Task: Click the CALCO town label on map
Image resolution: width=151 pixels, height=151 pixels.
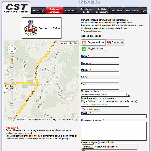Action: click(x=38, y=85)
